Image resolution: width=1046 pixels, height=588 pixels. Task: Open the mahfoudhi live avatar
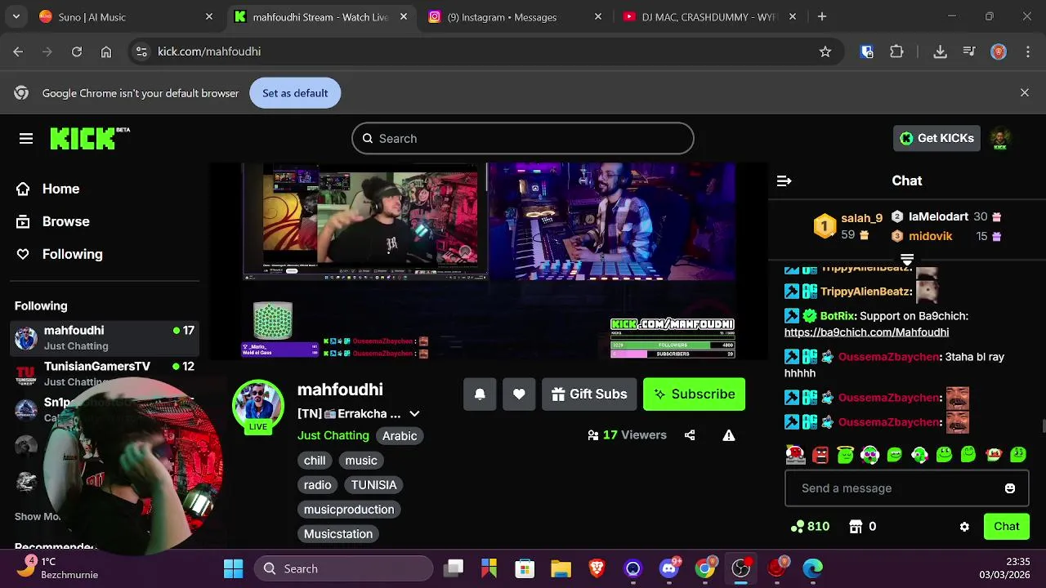click(x=258, y=406)
